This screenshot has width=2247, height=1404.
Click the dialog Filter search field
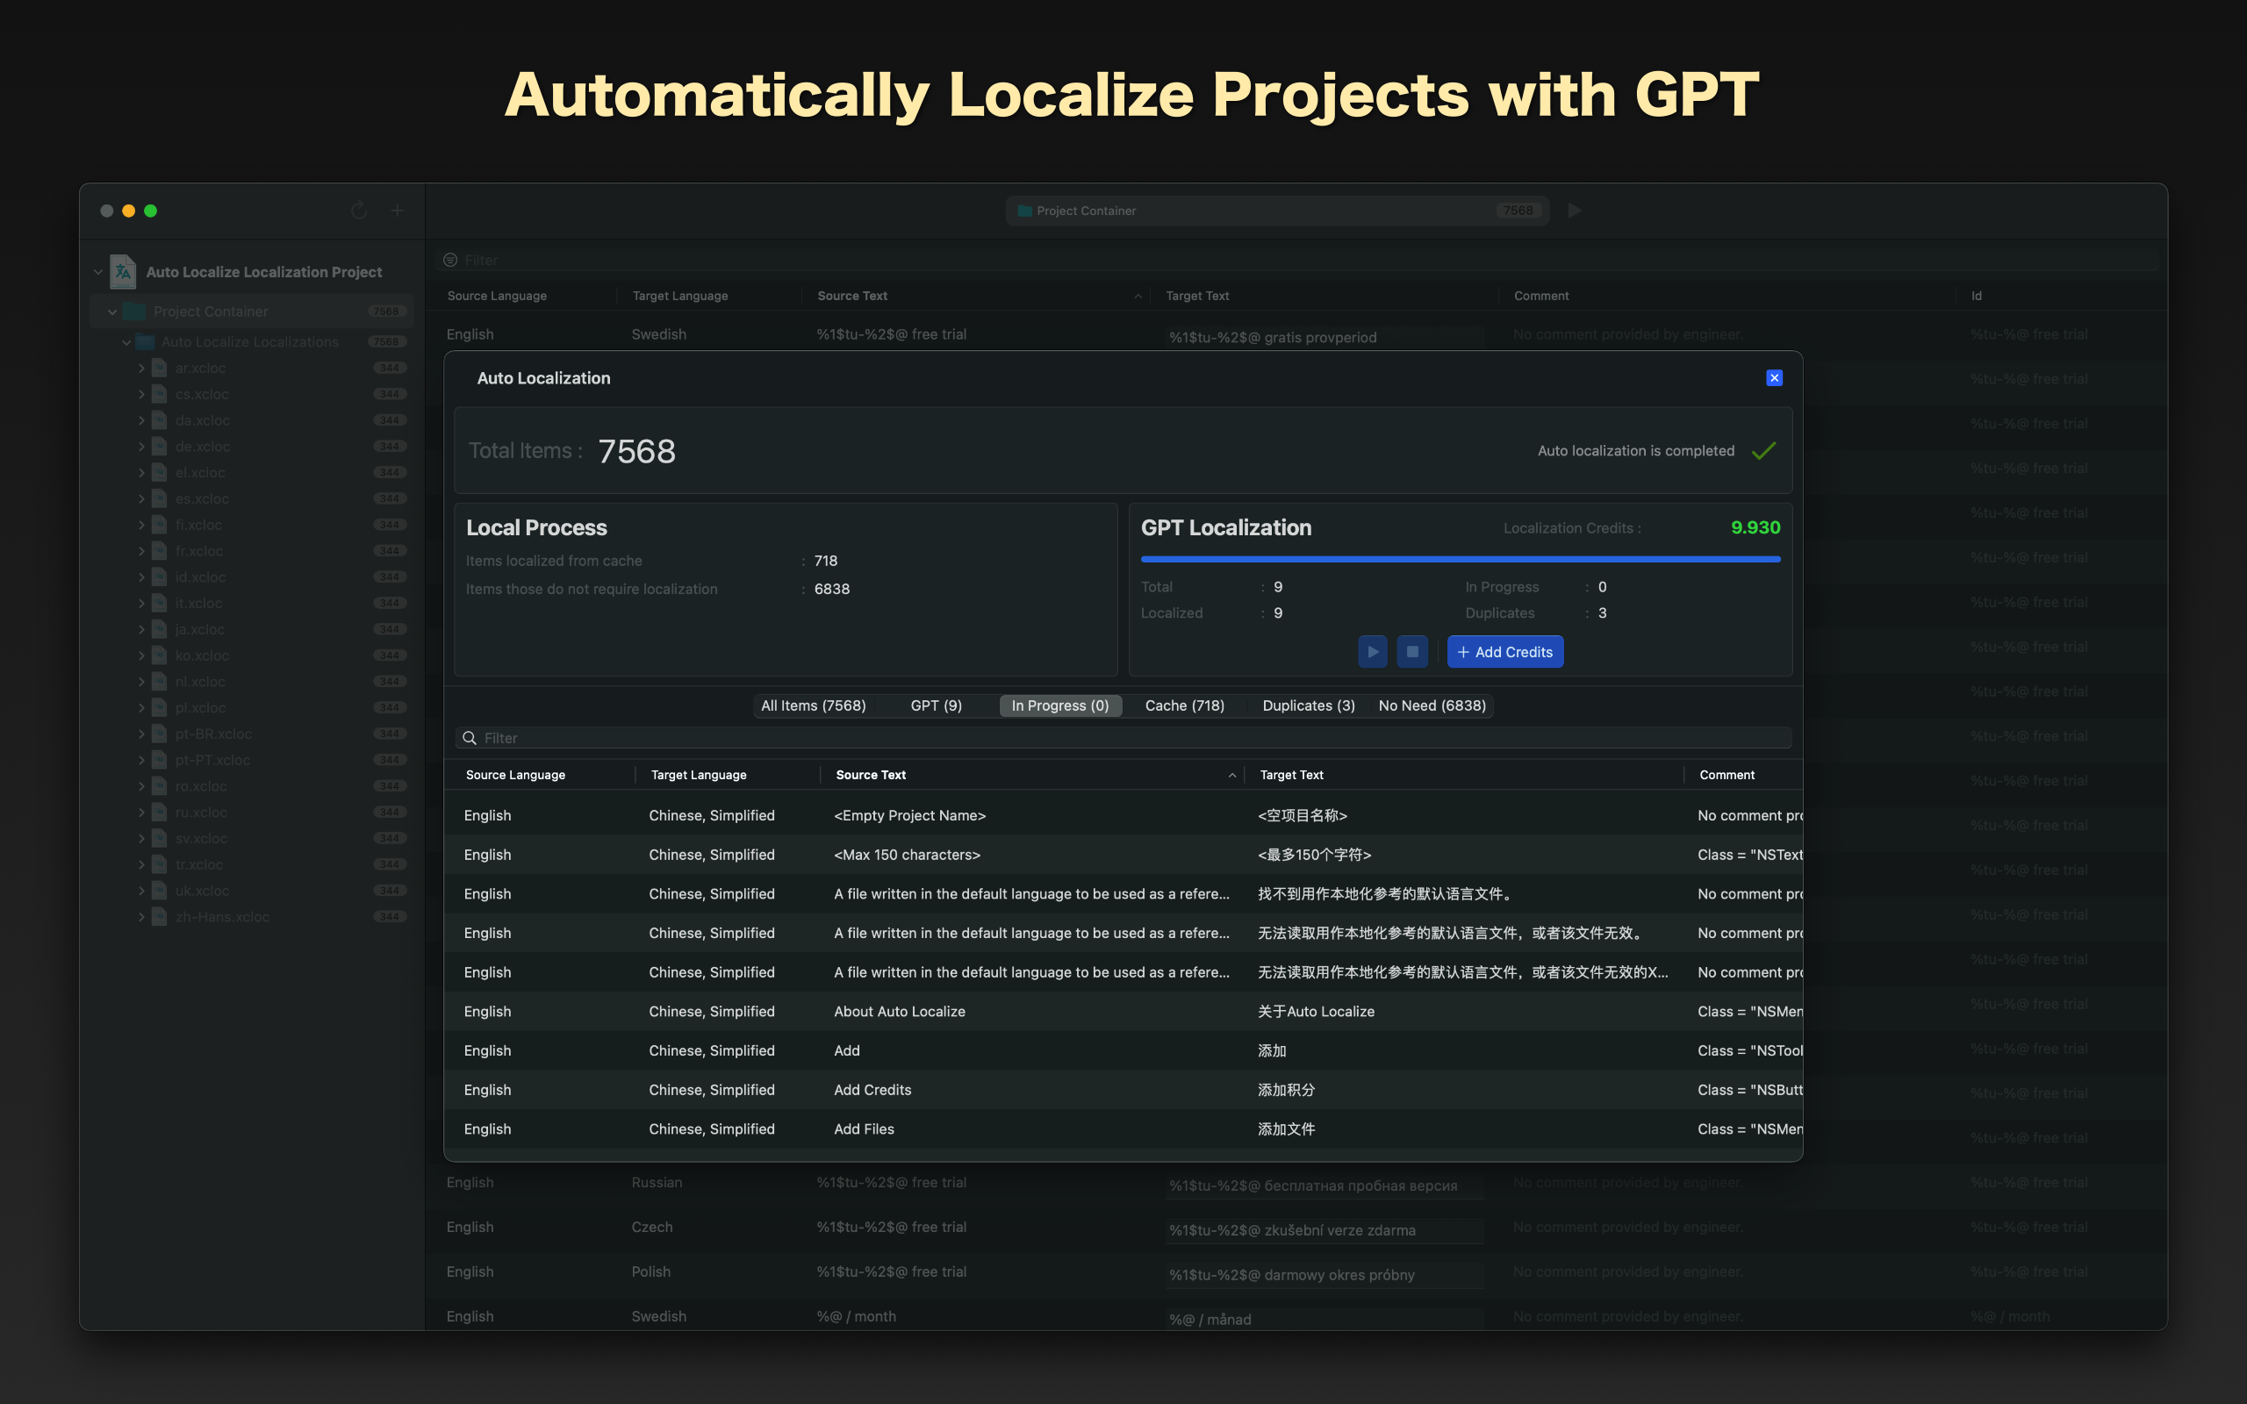tap(1123, 738)
